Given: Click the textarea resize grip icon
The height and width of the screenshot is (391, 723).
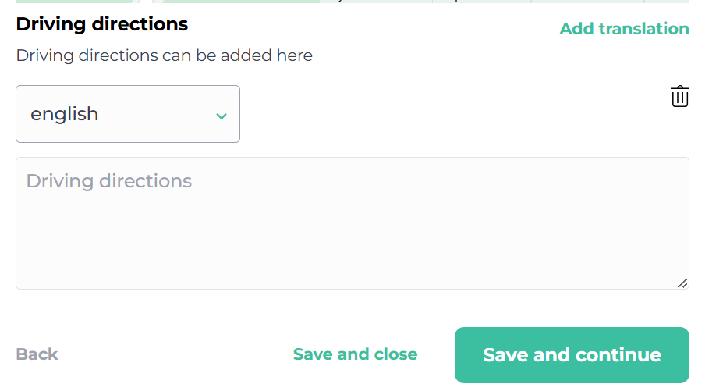Looking at the screenshot, I should coord(682,283).
